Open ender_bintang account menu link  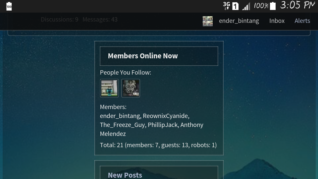tap(239, 21)
